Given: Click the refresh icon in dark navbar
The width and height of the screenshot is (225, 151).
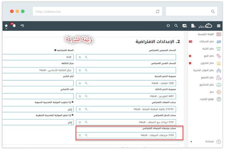Looking at the screenshot, I should [168, 26].
